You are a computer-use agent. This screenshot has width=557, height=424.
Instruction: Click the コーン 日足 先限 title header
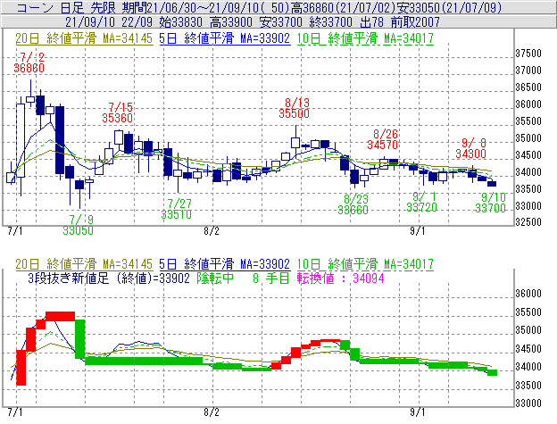tap(66, 7)
